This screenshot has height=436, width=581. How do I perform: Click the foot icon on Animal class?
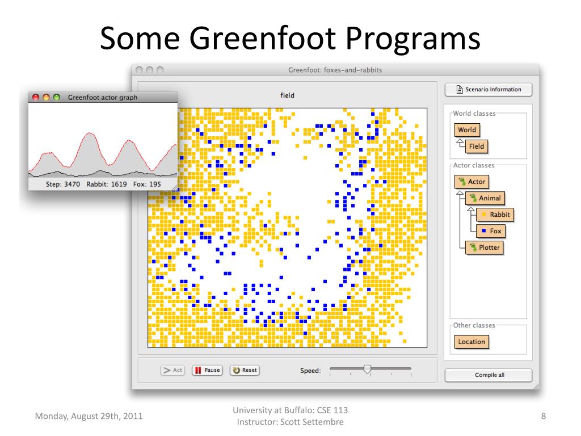click(x=473, y=198)
